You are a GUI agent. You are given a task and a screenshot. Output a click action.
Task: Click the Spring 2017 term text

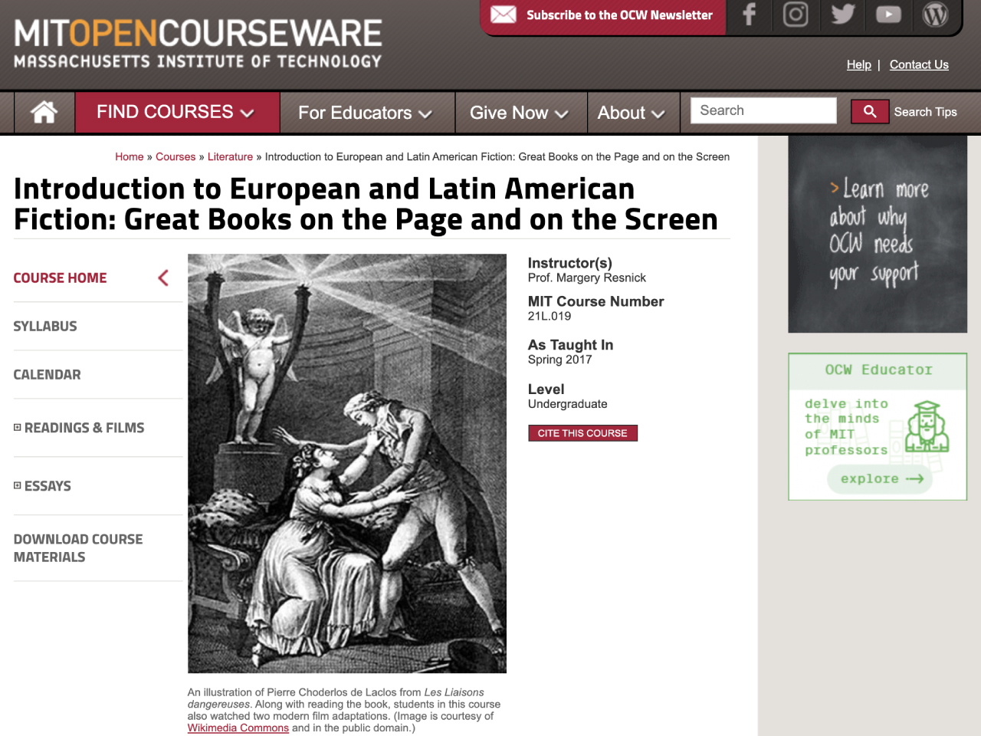(559, 360)
